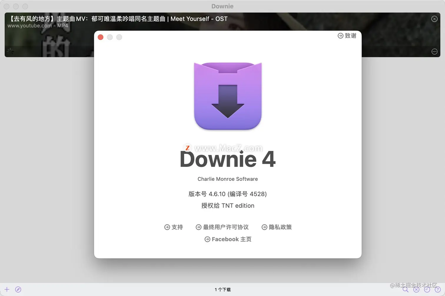The image size is (445, 296).
Task: Select the 去有风的地方 MV download title
Action: pyautogui.click(x=117, y=19)
